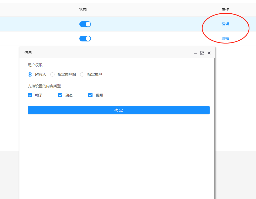
Task: Select the 指定用户 radio option
Action: 82,74
